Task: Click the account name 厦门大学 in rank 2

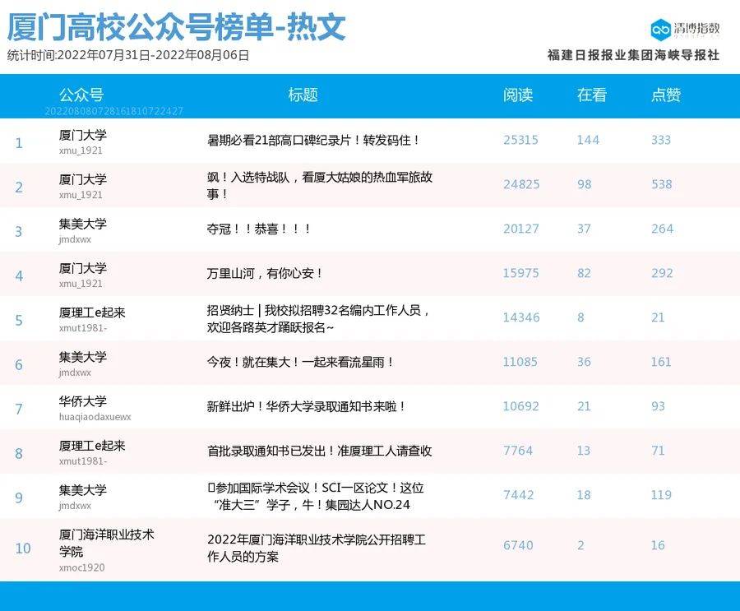Action: point(82,179)
